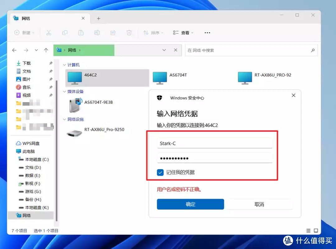Screen dimensions: 336x249
Task: Open a new tab with plus button
Action: pos(99,18)
